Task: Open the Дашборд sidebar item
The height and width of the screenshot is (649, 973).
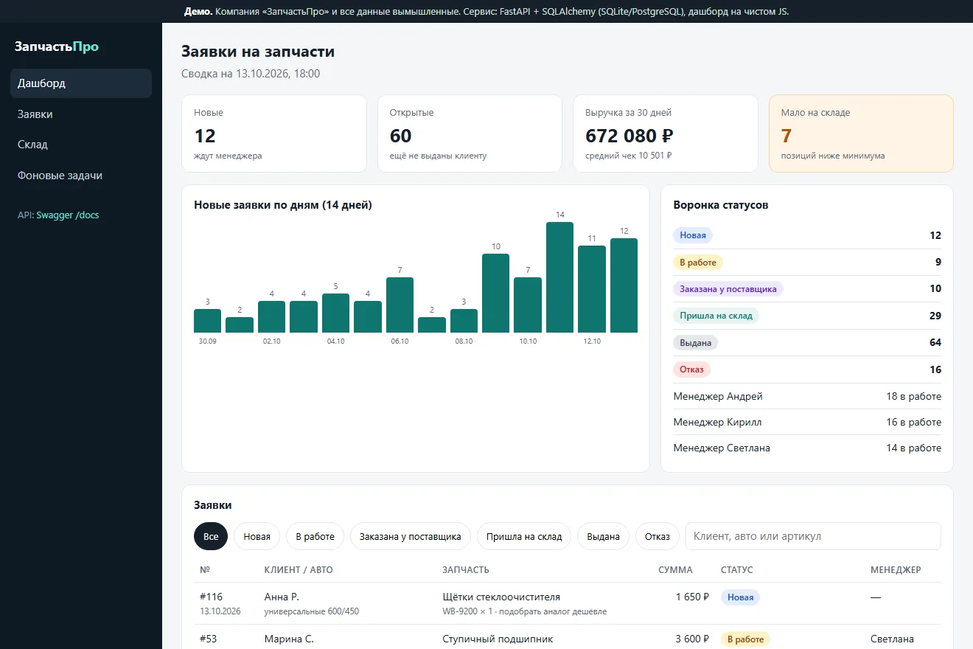Action: [81, 83]
